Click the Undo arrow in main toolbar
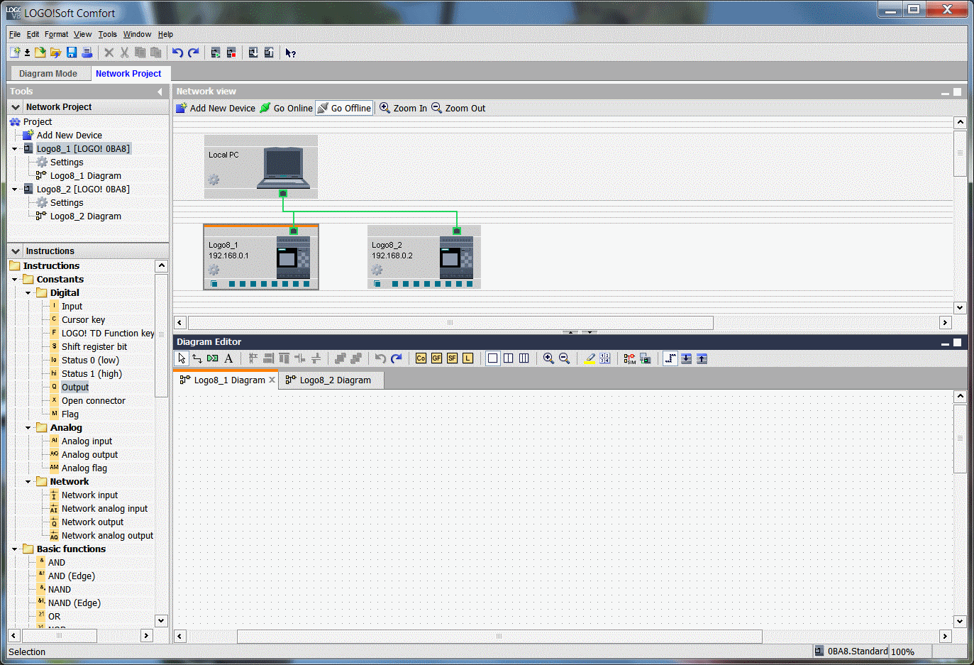Image resolution: width=974 pixels, height=665 pixels. [177, 53]
